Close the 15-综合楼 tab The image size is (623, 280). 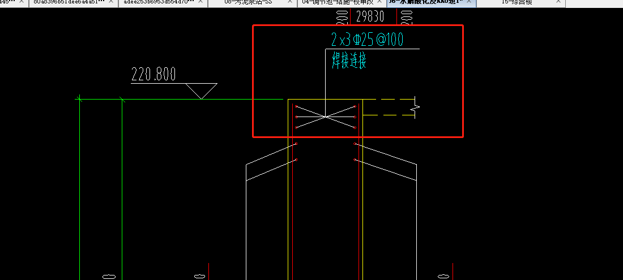pyautogui.click(x=558, y=2)
